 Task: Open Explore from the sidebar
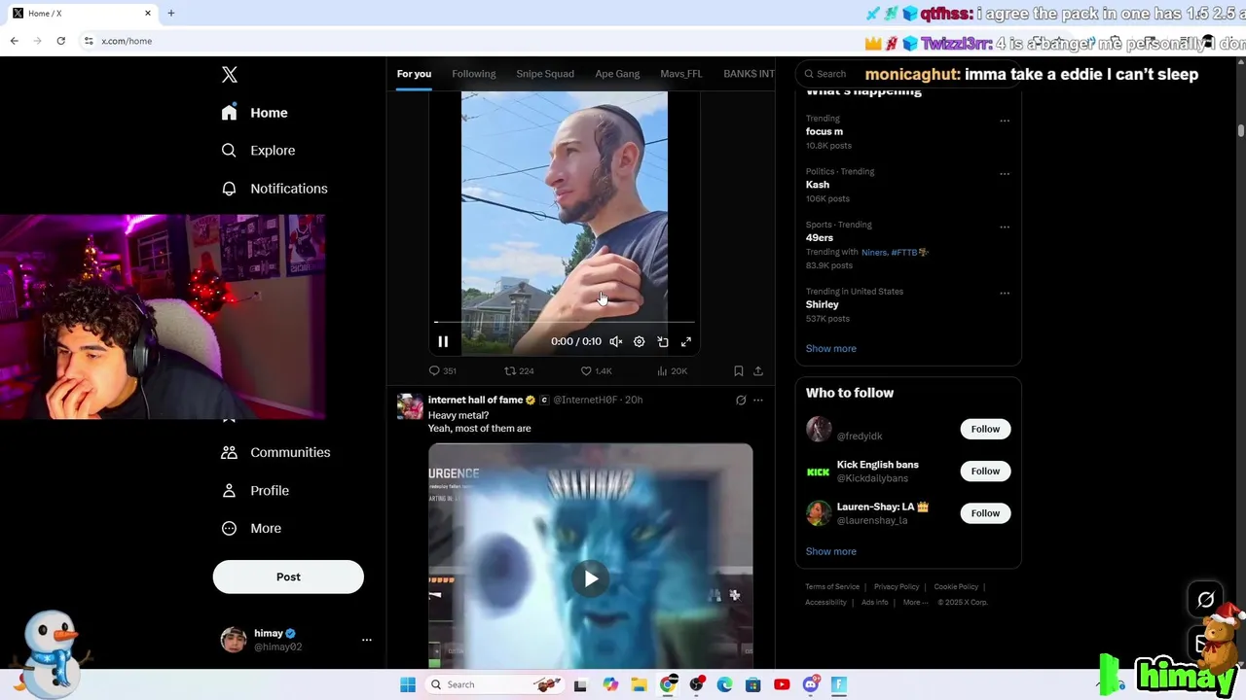tap(257, 151)
